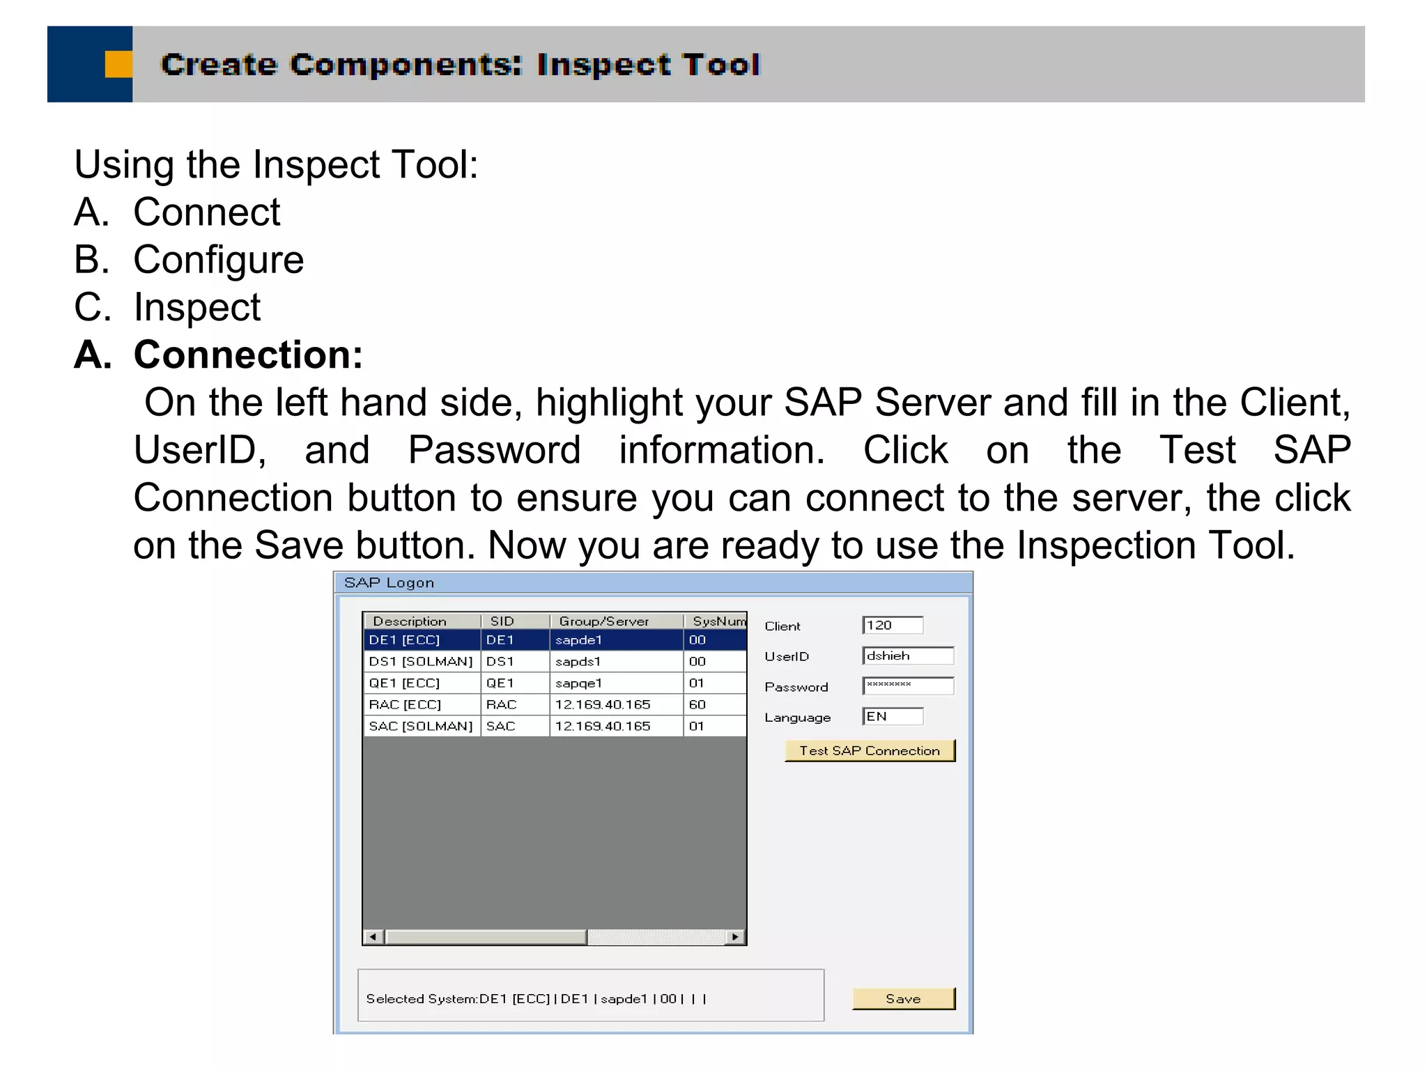Select the DE1 [ECC] row
The height and width of the screenshot is (1070, 1427).
point(555,639)
